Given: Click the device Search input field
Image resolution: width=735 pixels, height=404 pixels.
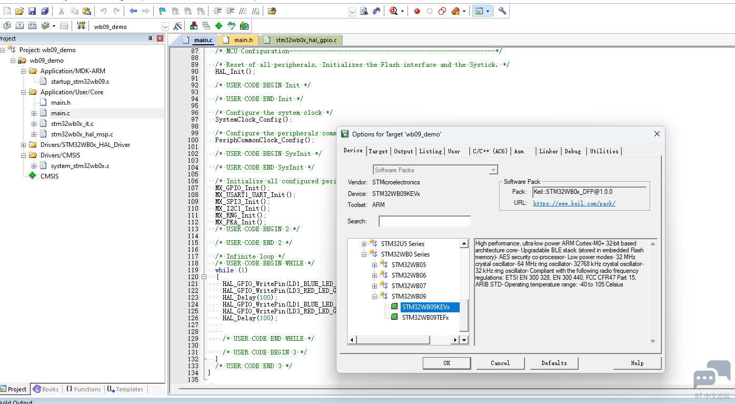Looking at the screenshot, I should [x=424, y=221].
